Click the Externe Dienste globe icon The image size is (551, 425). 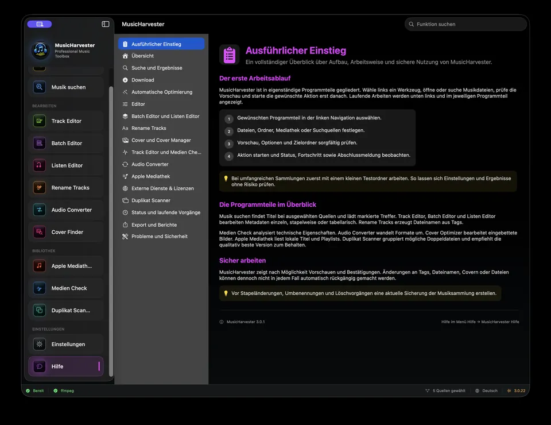(125, 188)
